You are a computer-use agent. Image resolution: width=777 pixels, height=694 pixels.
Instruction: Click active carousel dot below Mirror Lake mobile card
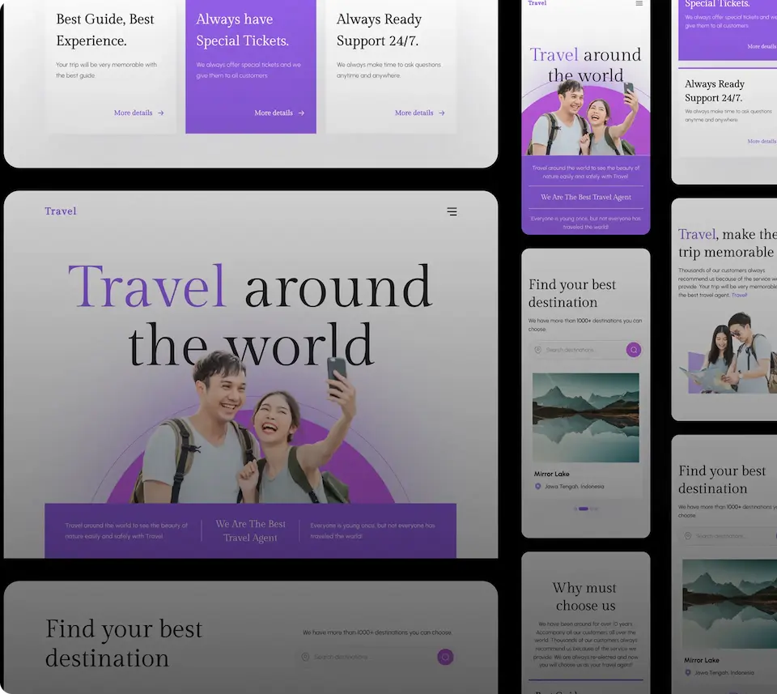pos(584,509)
